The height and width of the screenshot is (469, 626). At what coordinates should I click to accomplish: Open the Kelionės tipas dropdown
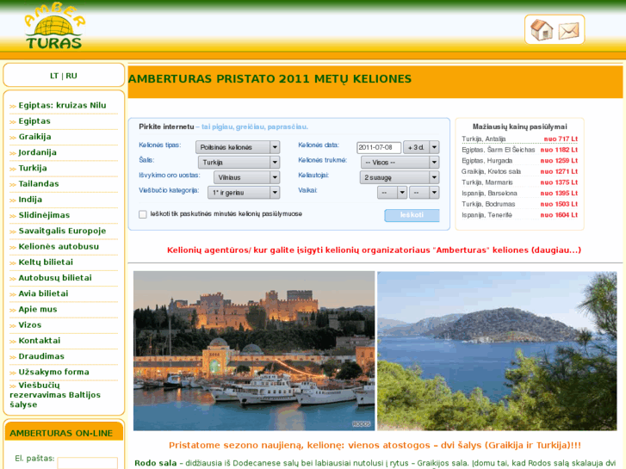pos(238,147)
